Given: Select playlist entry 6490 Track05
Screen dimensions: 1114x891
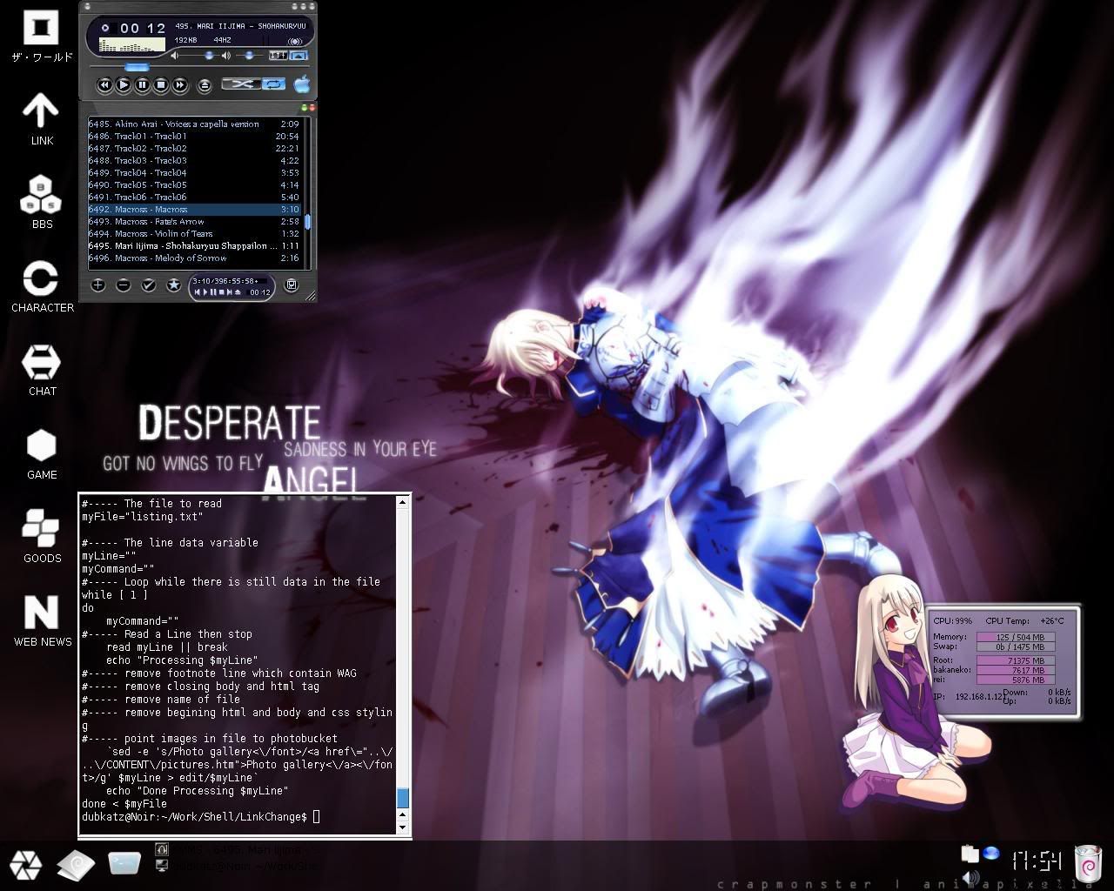Looking at the screenshot, I should pyautogui.click(x=193, y=185).
